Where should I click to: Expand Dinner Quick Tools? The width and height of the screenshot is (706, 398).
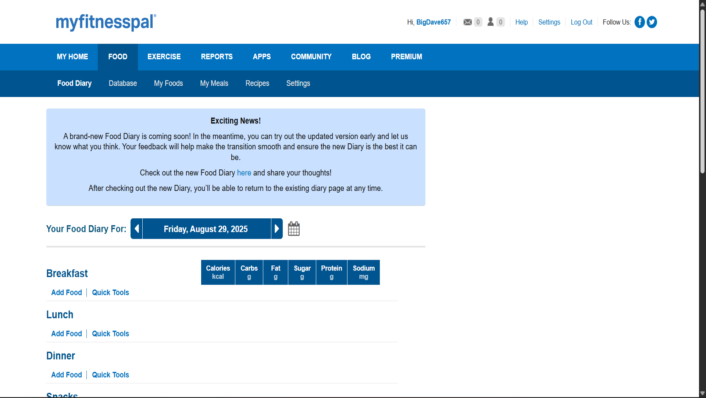click(110, 375)
